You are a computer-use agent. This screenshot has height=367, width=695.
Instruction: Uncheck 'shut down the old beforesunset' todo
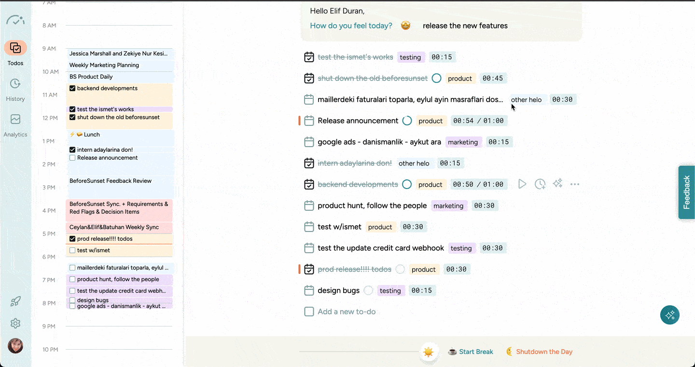[309, 79]
